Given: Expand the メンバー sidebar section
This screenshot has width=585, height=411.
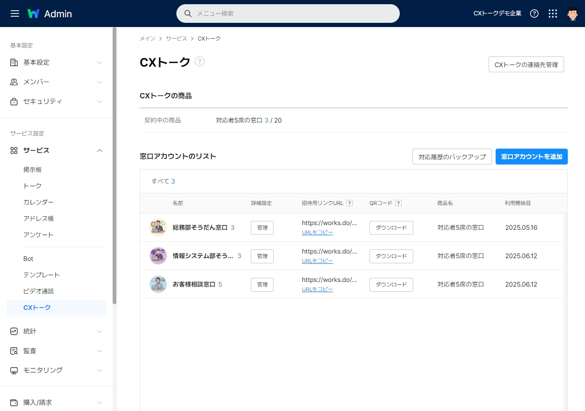Looking at the screenshot, I should [x=56, y=82].
